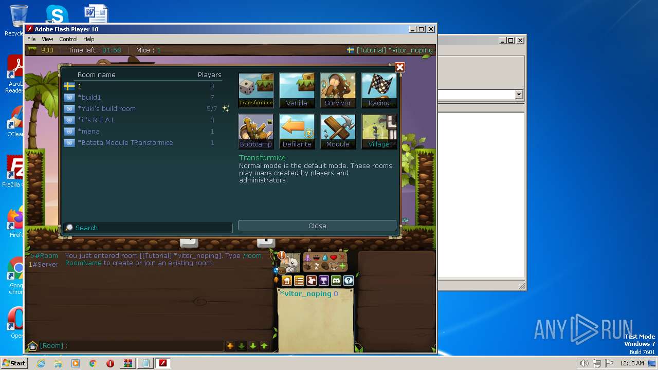Click the Room name column header

96,75
